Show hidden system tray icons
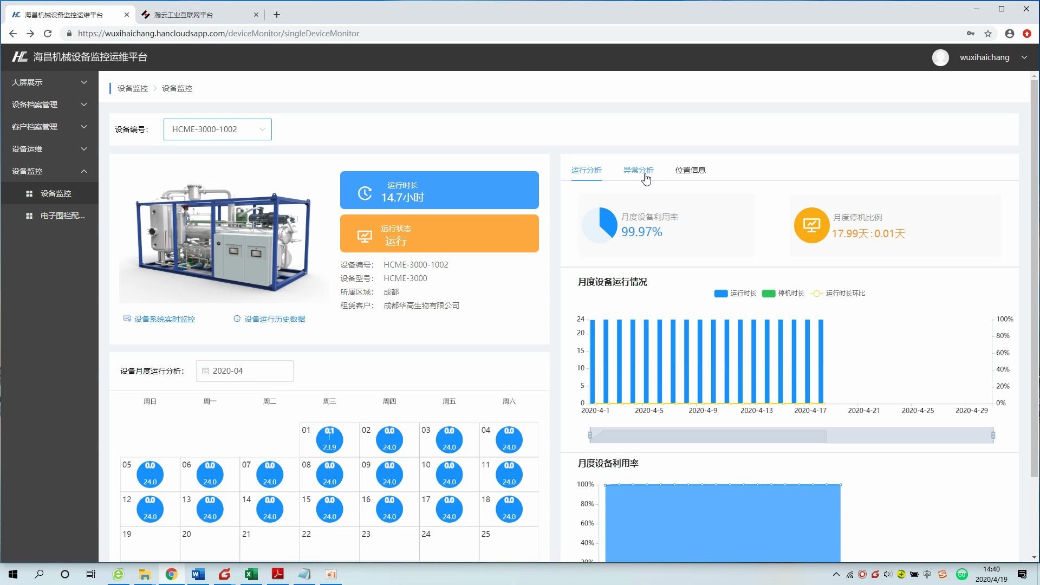Image resolution: width=1040 pixels, height=585 pixels. click(836, 574)
